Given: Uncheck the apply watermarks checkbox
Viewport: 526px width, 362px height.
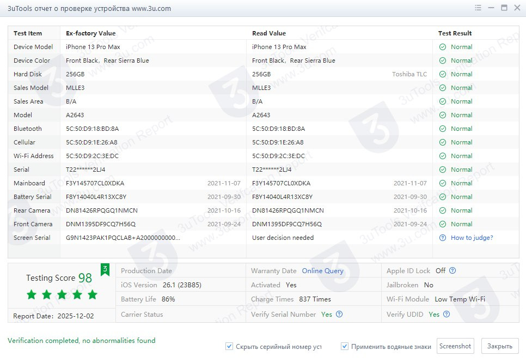Looking at the screenshot, I should (x=345, y=347).
